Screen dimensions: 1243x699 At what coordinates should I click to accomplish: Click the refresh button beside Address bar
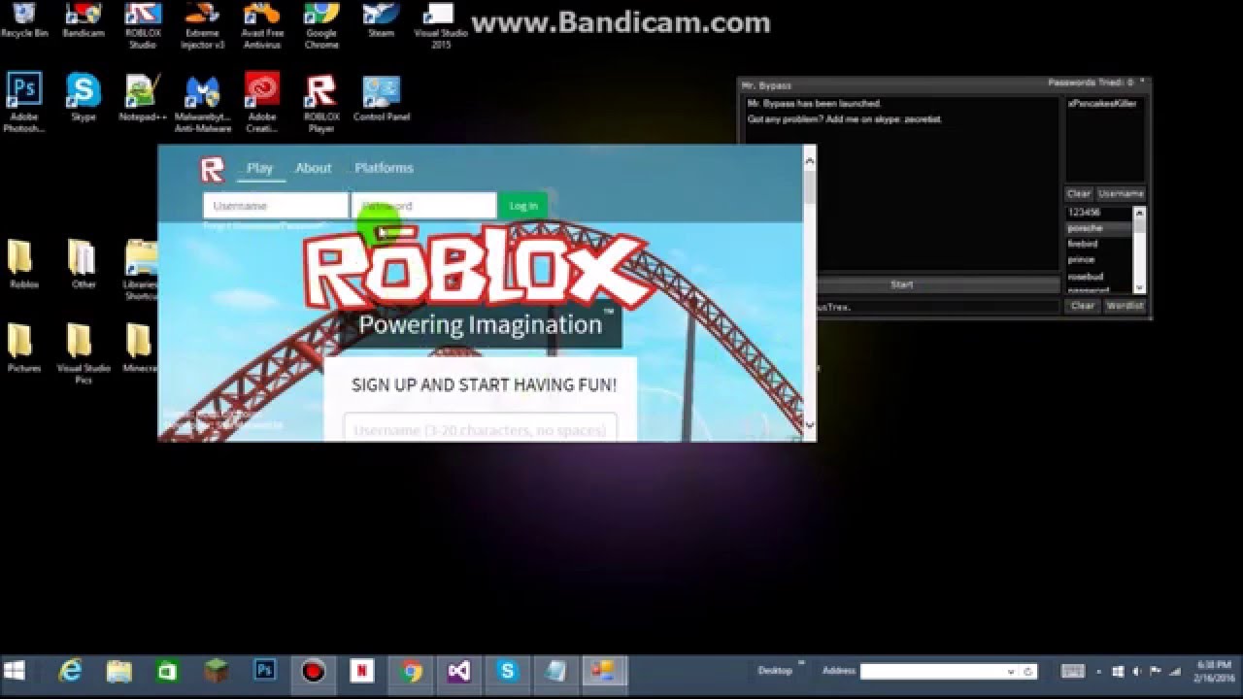pyautogui.click(x=1028, y=671)
